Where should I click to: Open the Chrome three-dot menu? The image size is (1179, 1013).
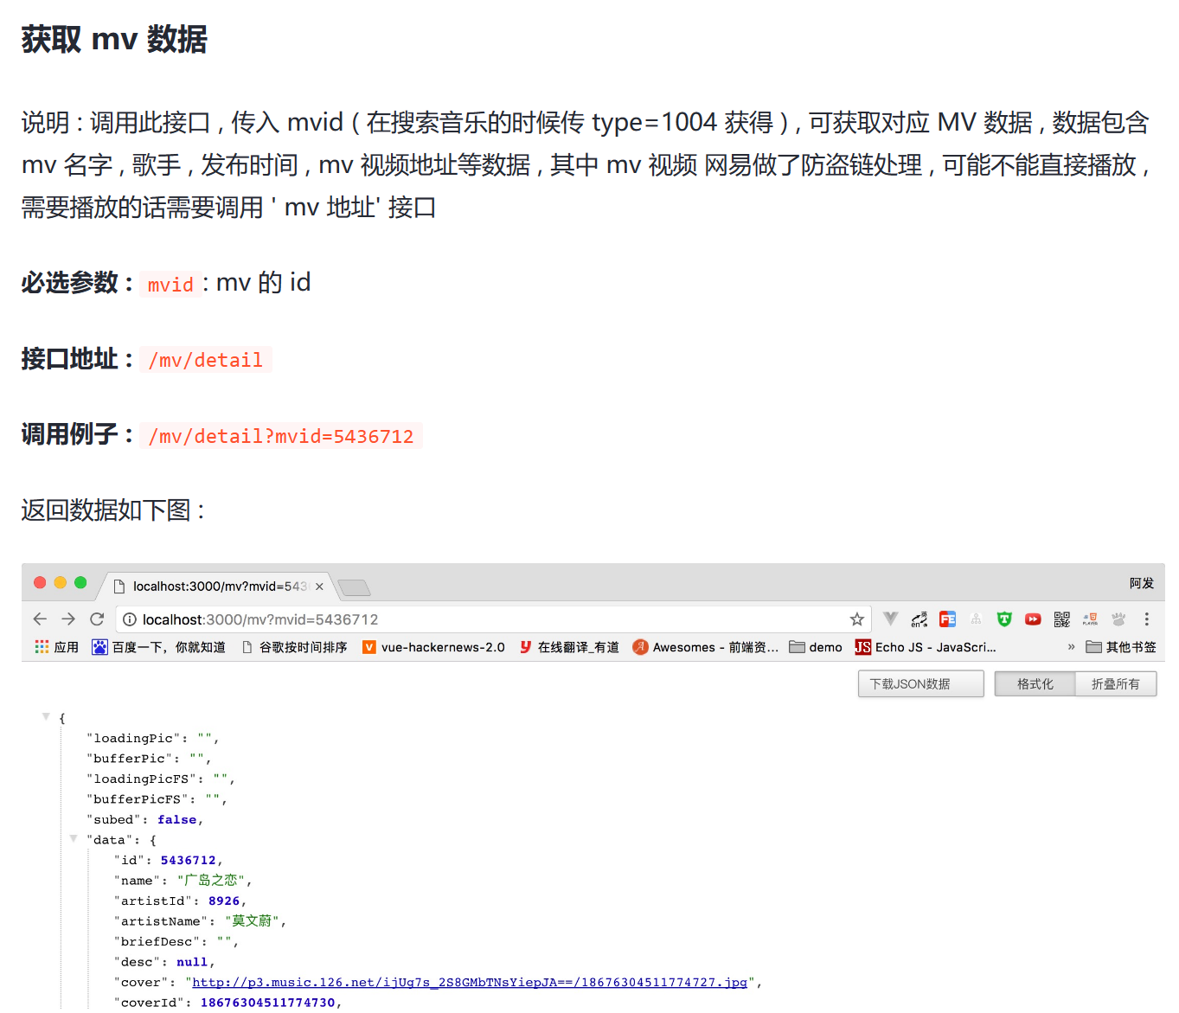(x=1146, y=619)
